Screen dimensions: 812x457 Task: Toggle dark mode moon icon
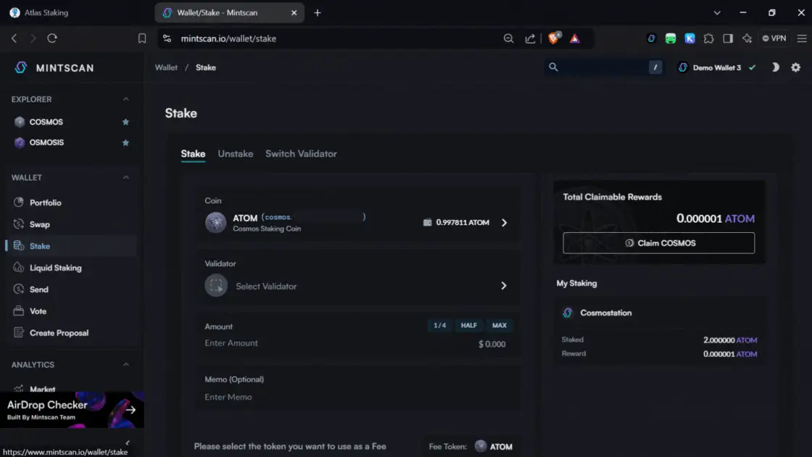coord(775,67)
